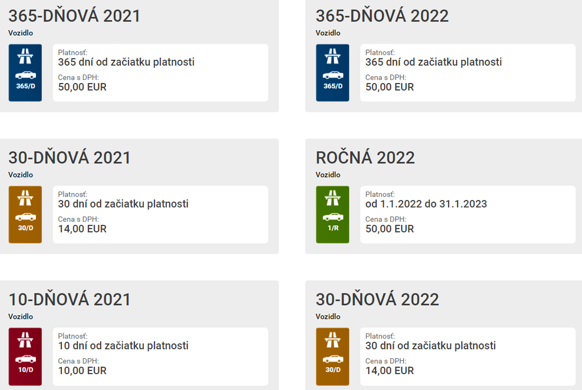
Task: Open the 365-DŇOVÁ 2021 heading
Action: [x=74, y=15]
